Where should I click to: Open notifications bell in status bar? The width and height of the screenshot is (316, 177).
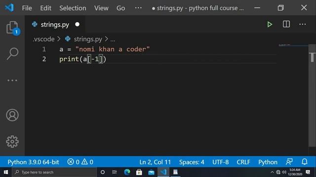(x=305, y=162)
